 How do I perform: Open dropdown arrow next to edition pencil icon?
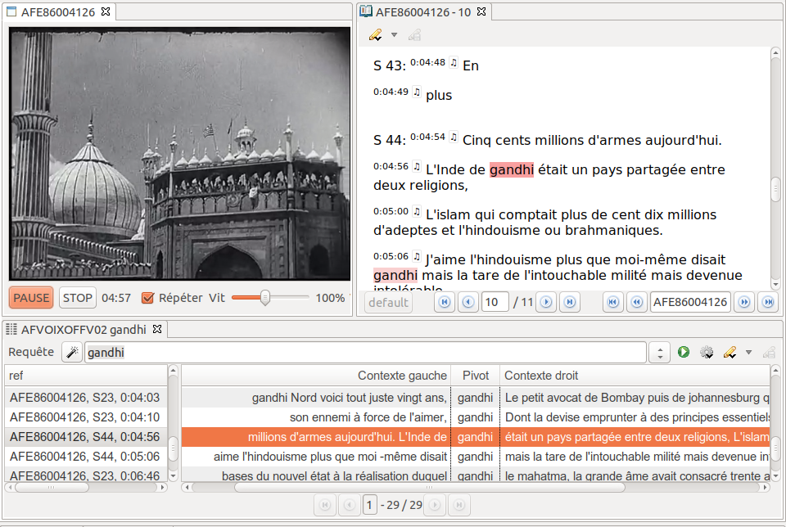[394, 35]
